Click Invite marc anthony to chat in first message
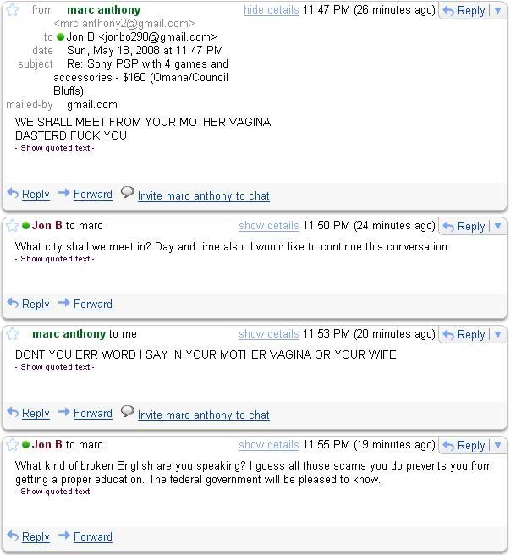516x555 pixels. (x=204, y=195)
